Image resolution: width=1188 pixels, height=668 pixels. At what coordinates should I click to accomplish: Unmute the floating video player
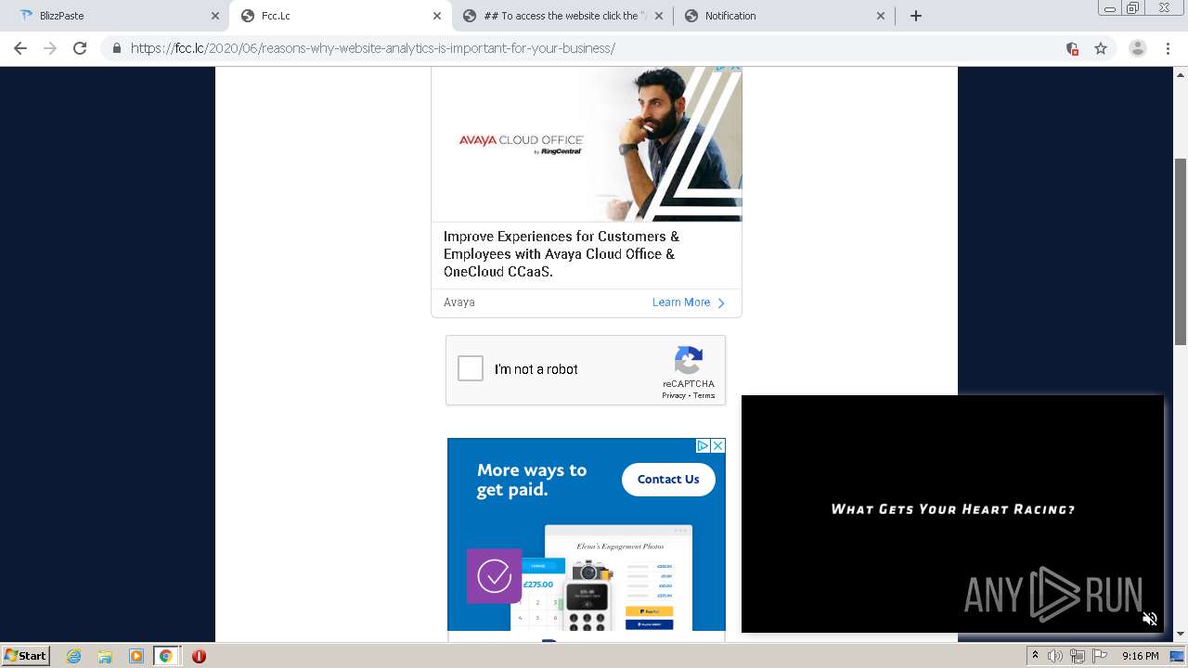(1149, 618)
